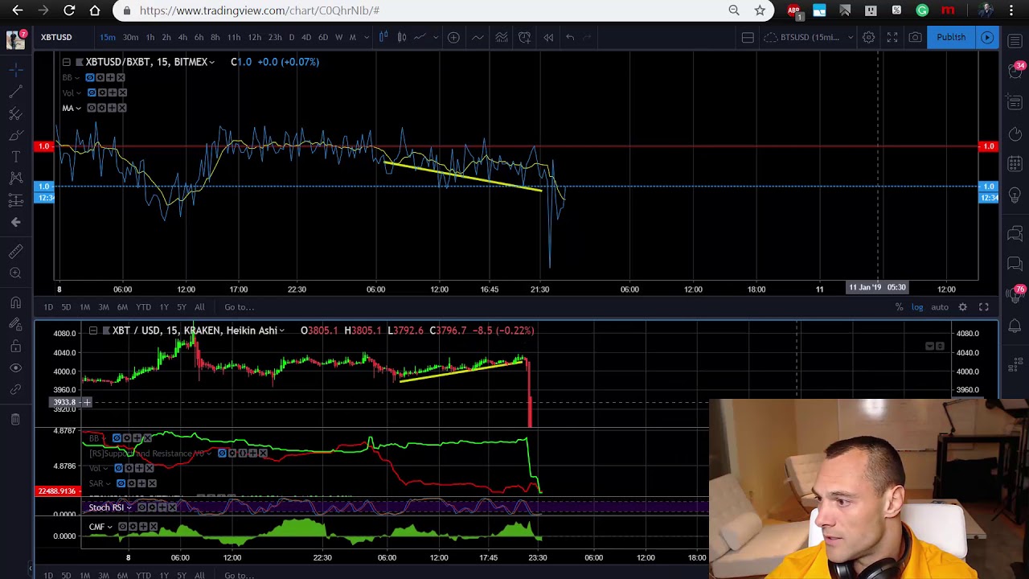
Task: Switch to the 1h timeframe
Action: coord(150,37)
